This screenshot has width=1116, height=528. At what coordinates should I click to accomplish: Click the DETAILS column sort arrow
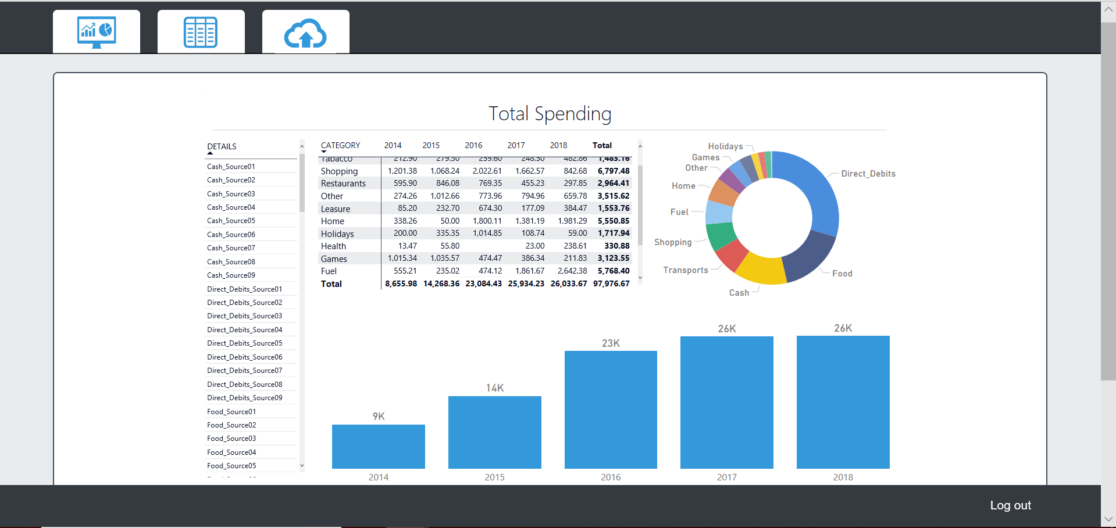tap(211, 153)
